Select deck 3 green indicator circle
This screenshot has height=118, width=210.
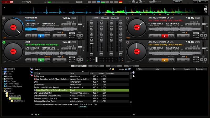tap(4, 42)
